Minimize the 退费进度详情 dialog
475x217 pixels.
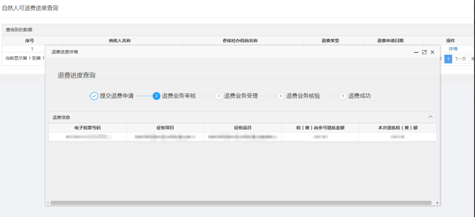pos(416,52)
